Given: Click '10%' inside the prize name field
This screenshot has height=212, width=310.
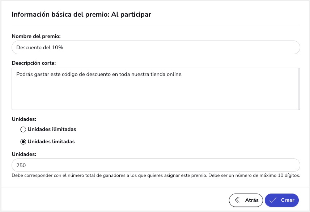Looking at the screenshot, I should point(58,47).
